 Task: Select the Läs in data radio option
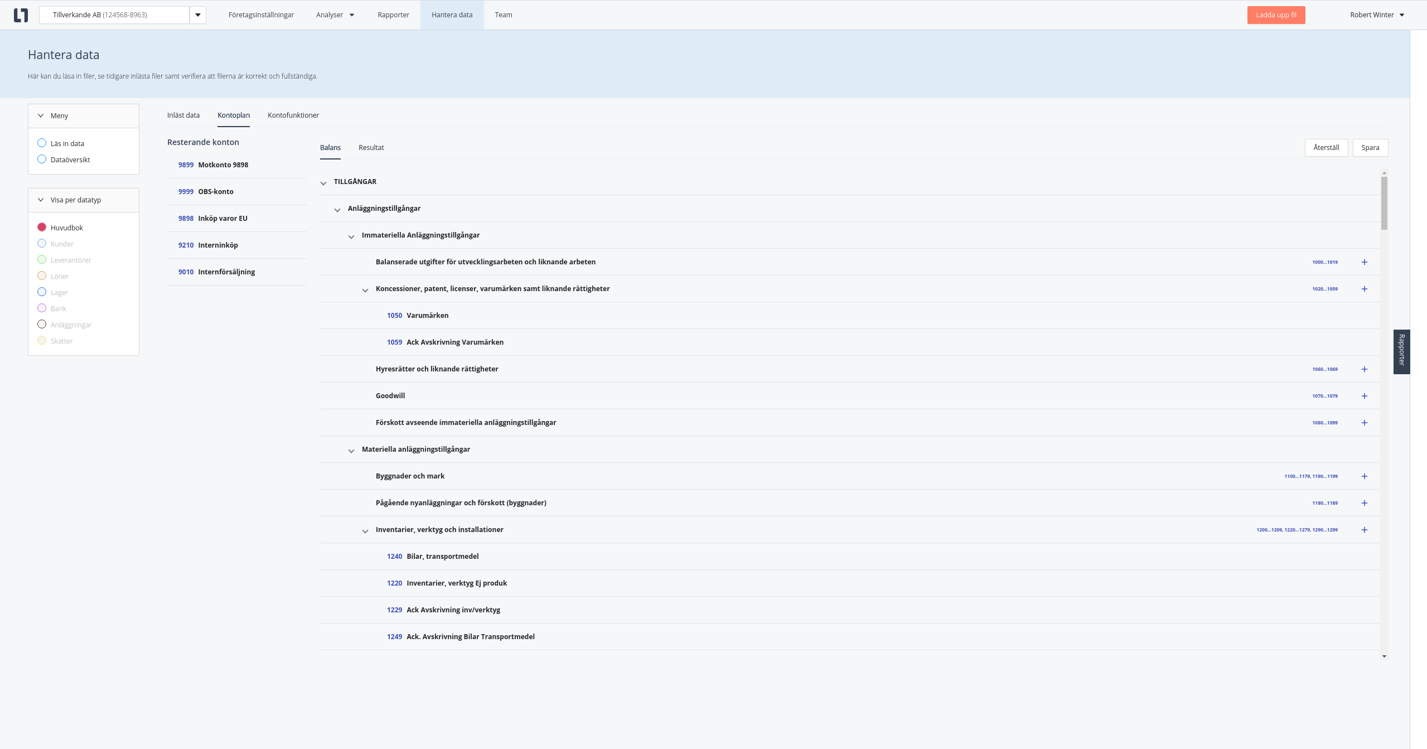pyautogui.click(x=42, y=143)
